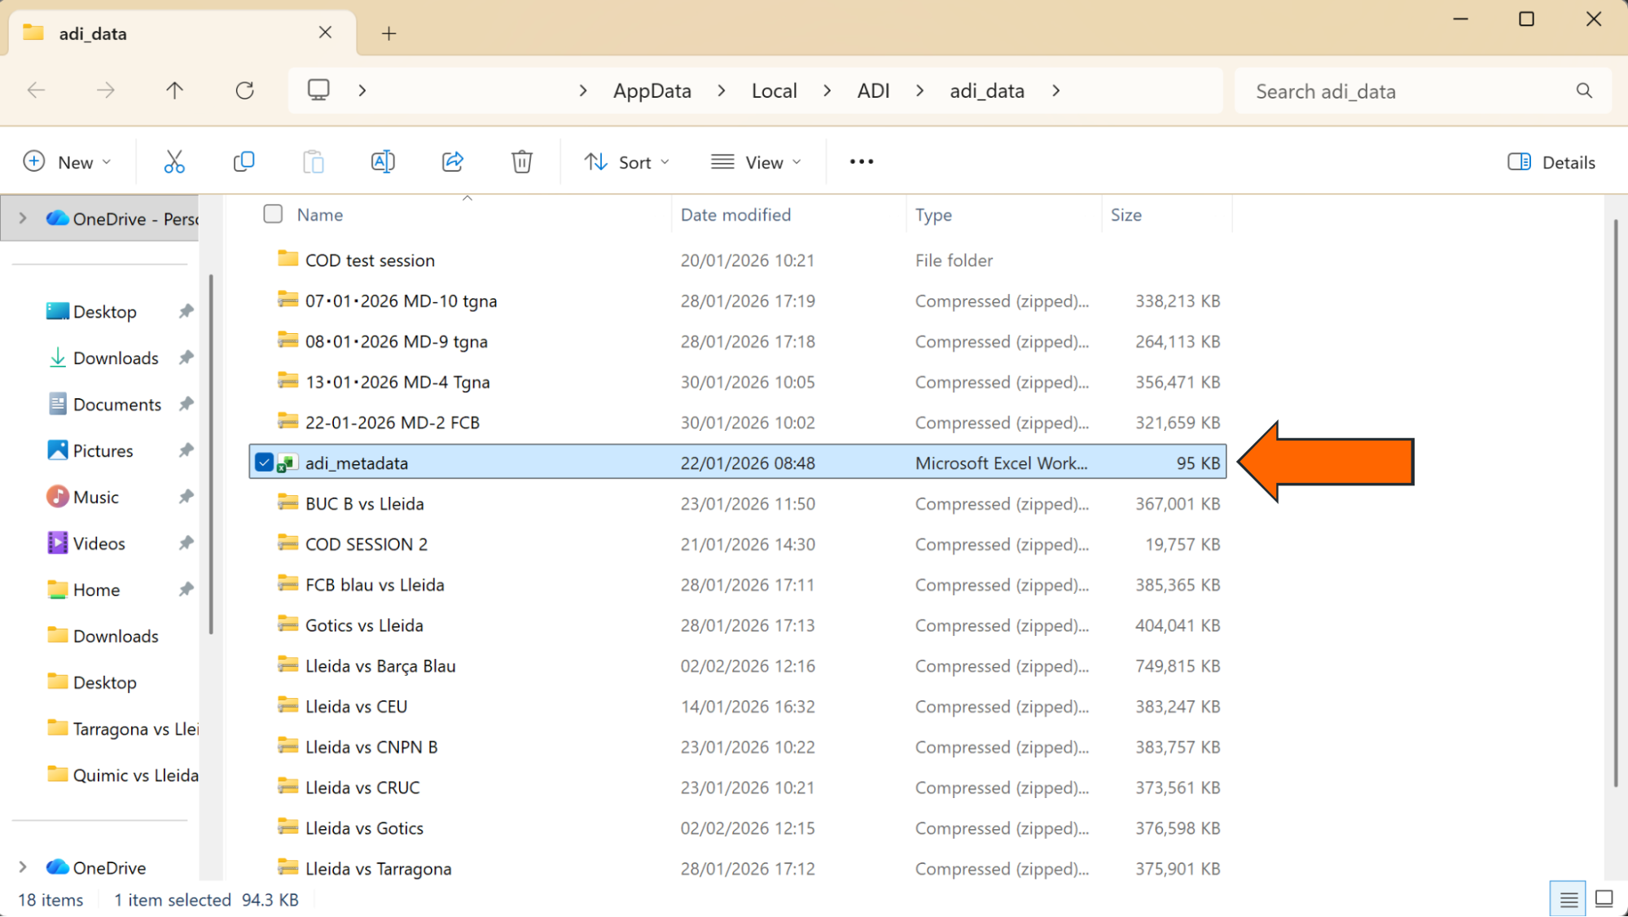The height and width of the screenshot is (917, 1628).
Task: Add a new tab with plus
Action: (389, 33)
